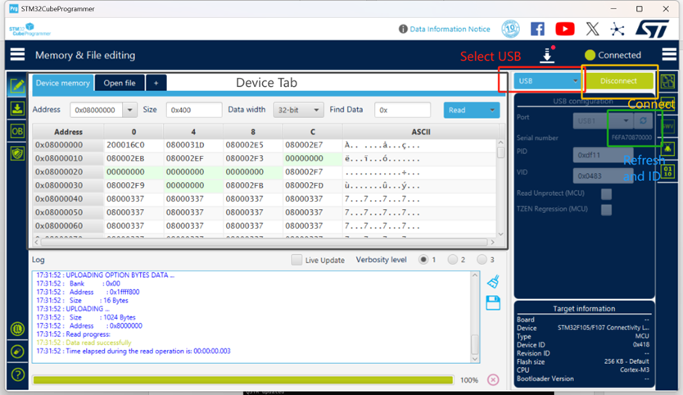Open the Option Bytes (OB) panel

16,131
